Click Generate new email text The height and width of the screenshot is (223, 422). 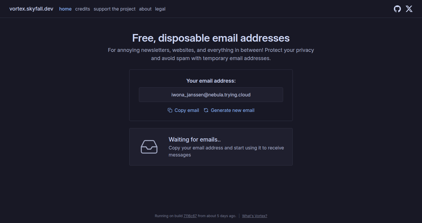(x=233, y=110)
